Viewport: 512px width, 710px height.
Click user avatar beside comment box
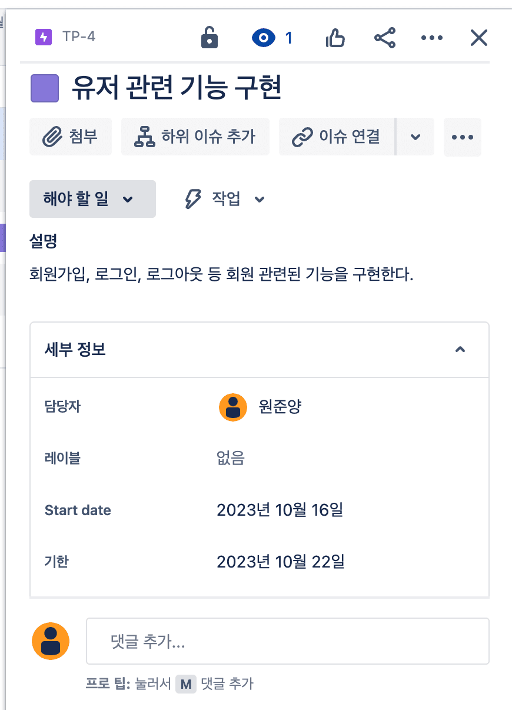pyautogui.click(x=51, y=641)
